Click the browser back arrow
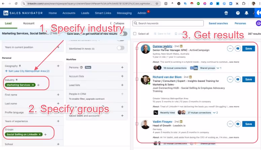 click(3, 3)
